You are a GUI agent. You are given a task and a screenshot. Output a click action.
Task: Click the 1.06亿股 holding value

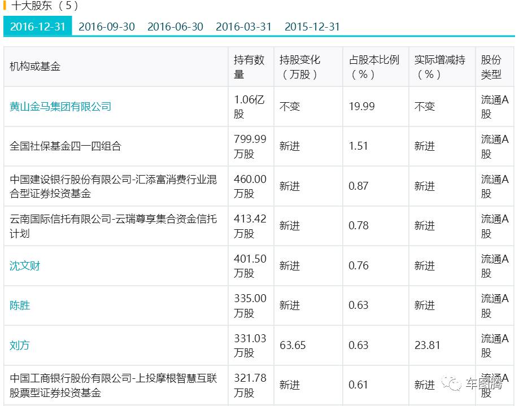[249, 107]
